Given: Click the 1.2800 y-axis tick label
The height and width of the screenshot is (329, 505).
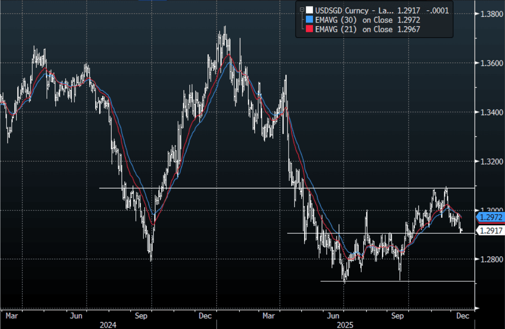Looking at the screenshot, I should (490, 259).
